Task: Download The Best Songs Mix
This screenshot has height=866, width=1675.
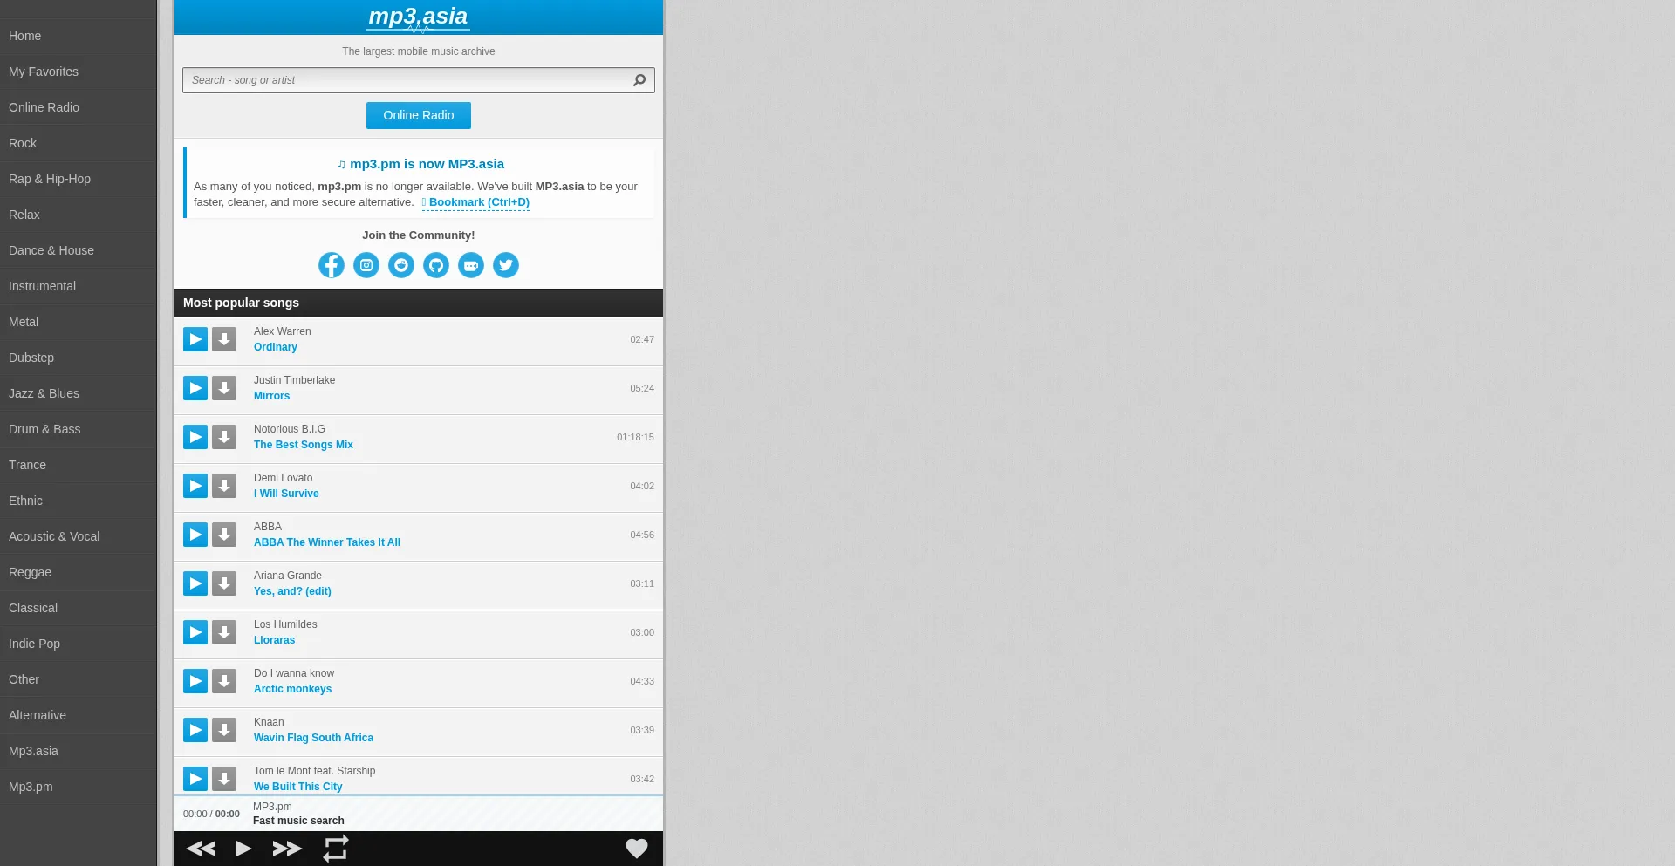Action: pos(224,437)
